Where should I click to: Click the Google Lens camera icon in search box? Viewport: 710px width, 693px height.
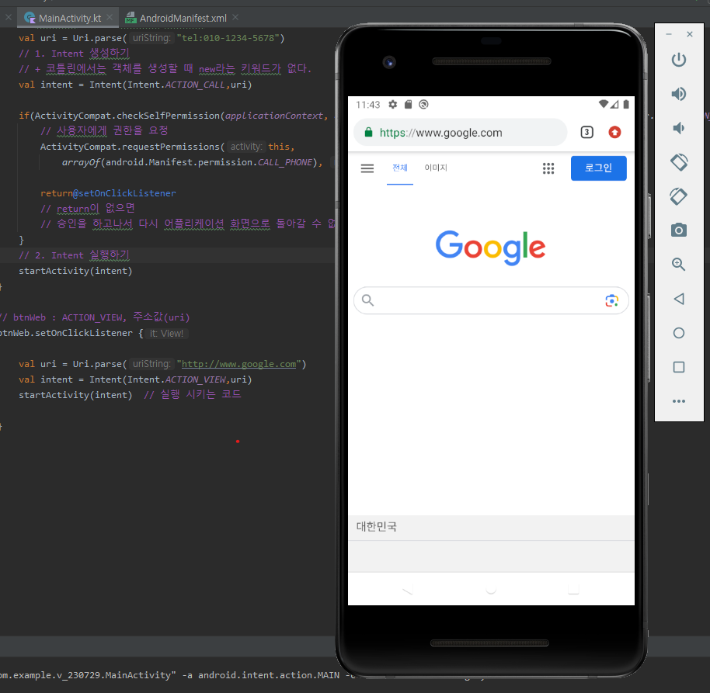[x=612, y=300]
